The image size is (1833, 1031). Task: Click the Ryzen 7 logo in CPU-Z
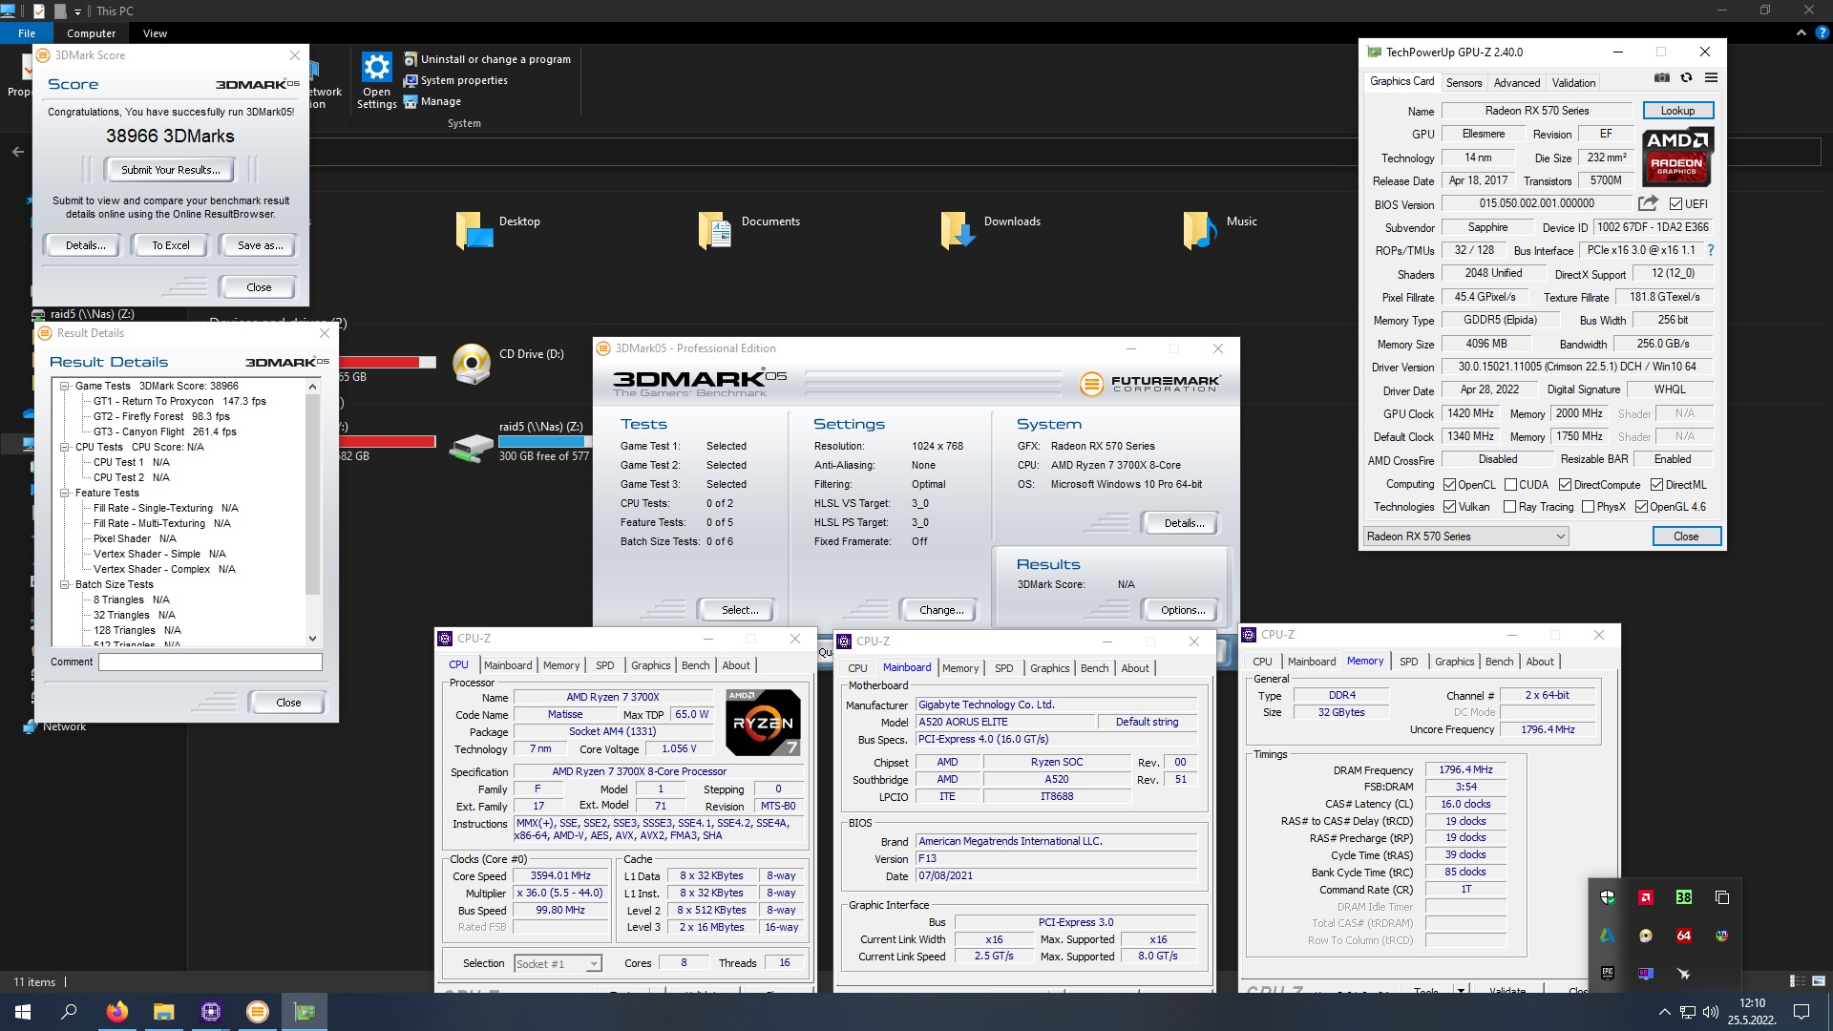tap(762, 723)
